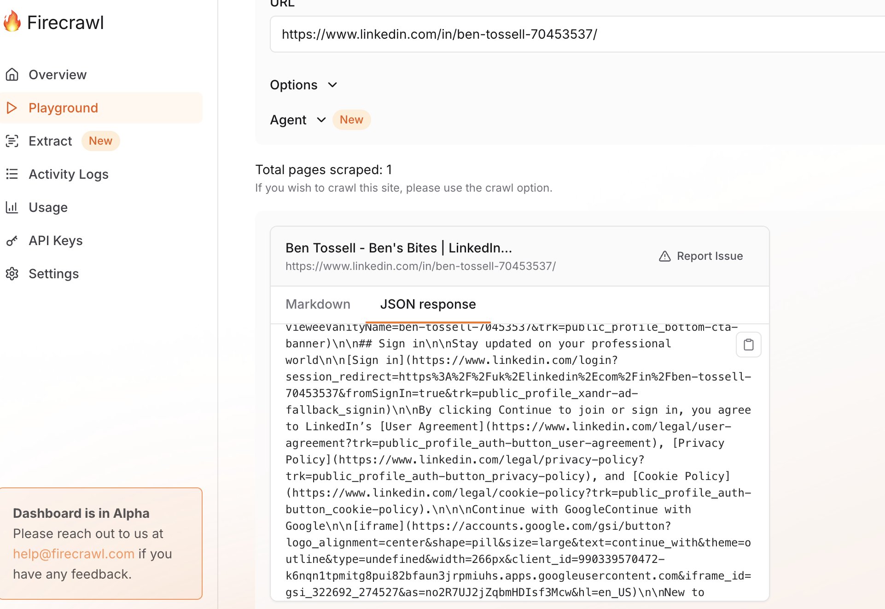Open API Keys page
The height and width of the screenshot is (609, 885).
[101, 240]
